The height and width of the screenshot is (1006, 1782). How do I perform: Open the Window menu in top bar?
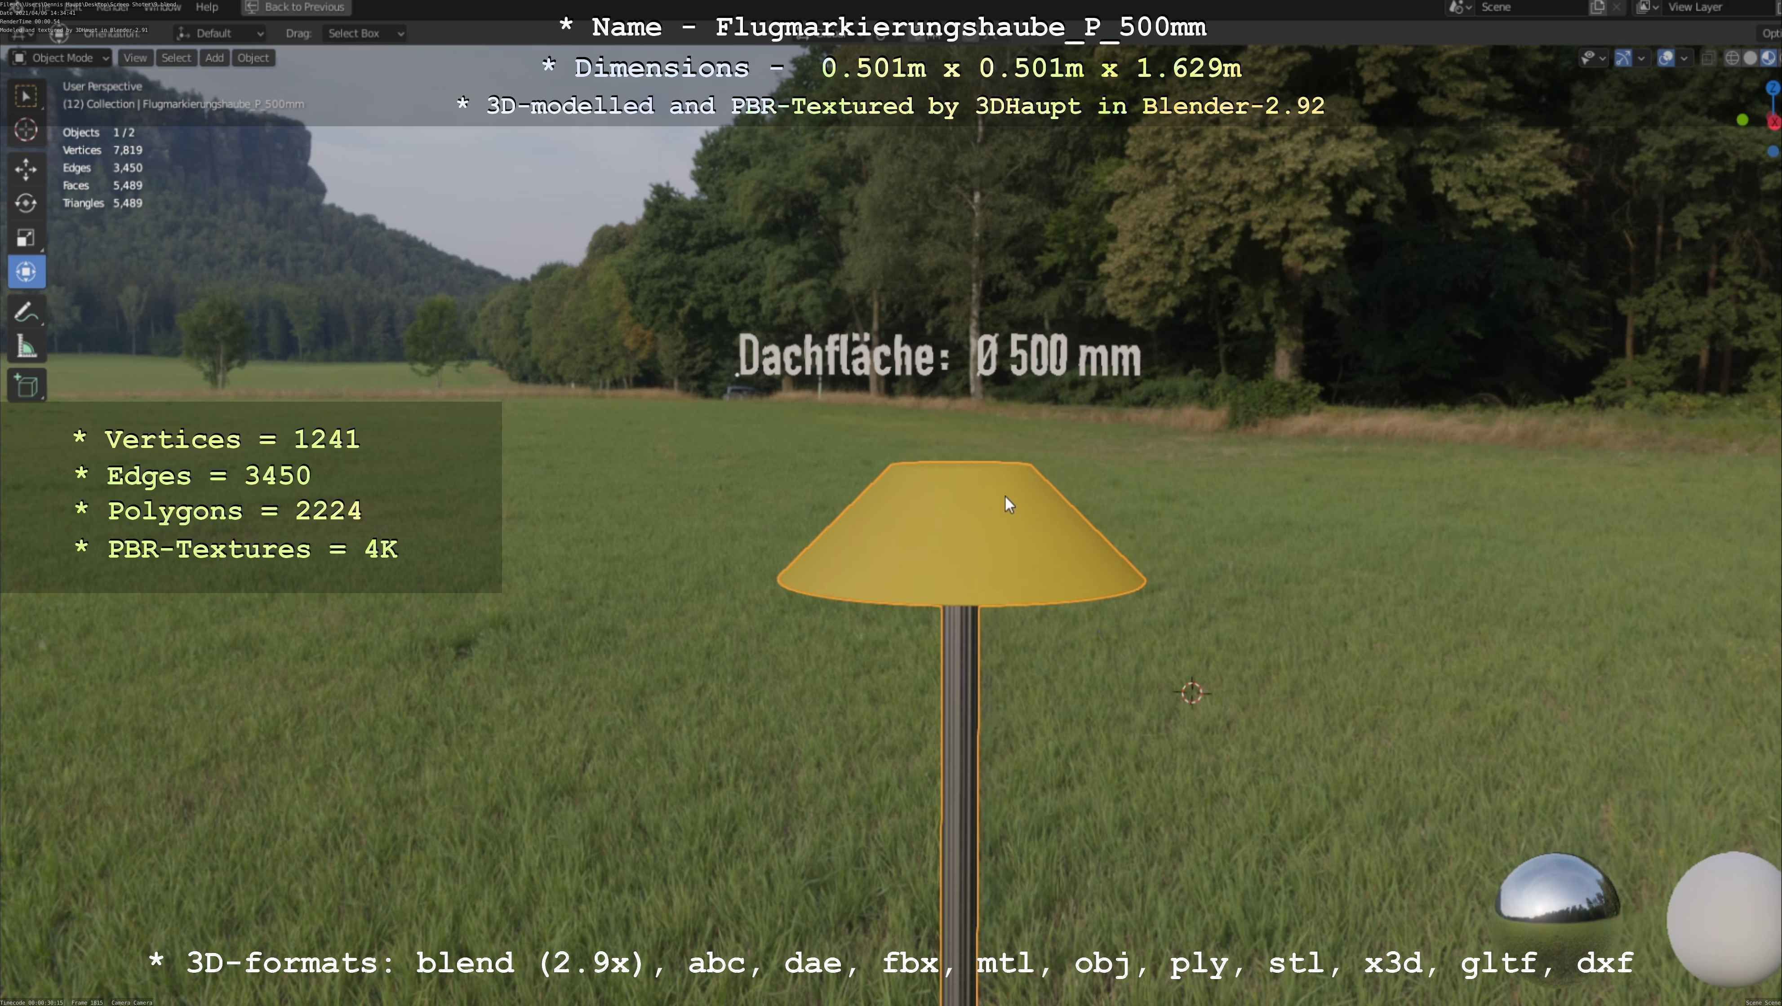coord(162,7)
